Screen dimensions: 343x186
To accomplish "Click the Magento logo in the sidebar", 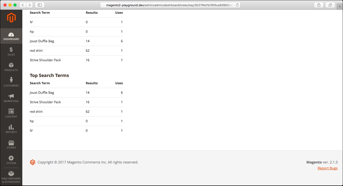I will tap(11, 18).
